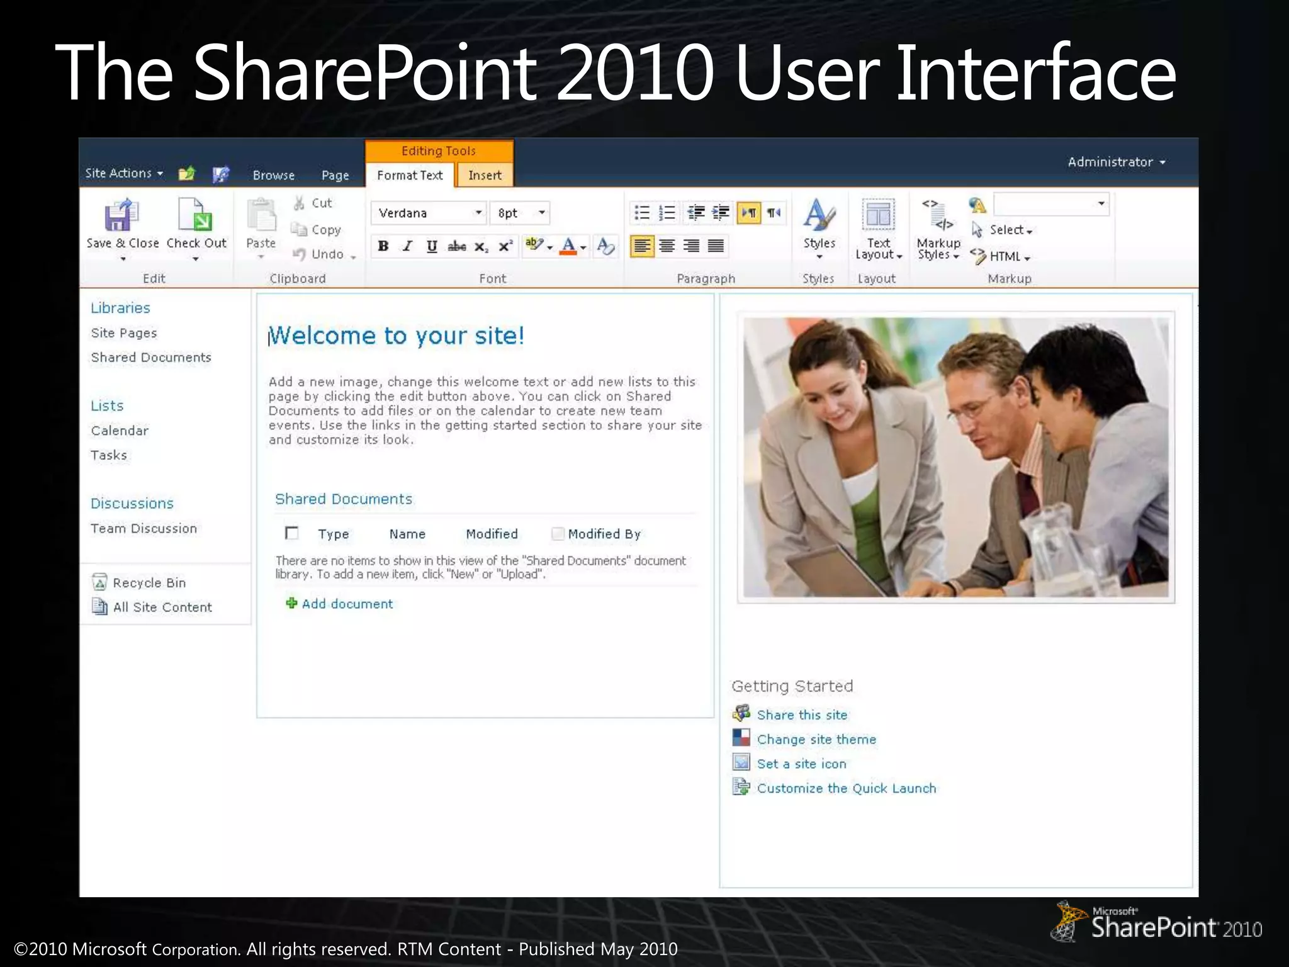The height and width of the screenshot is (967, 1289).
Task: Copy the selected text
Action: [x=317, y=230]
